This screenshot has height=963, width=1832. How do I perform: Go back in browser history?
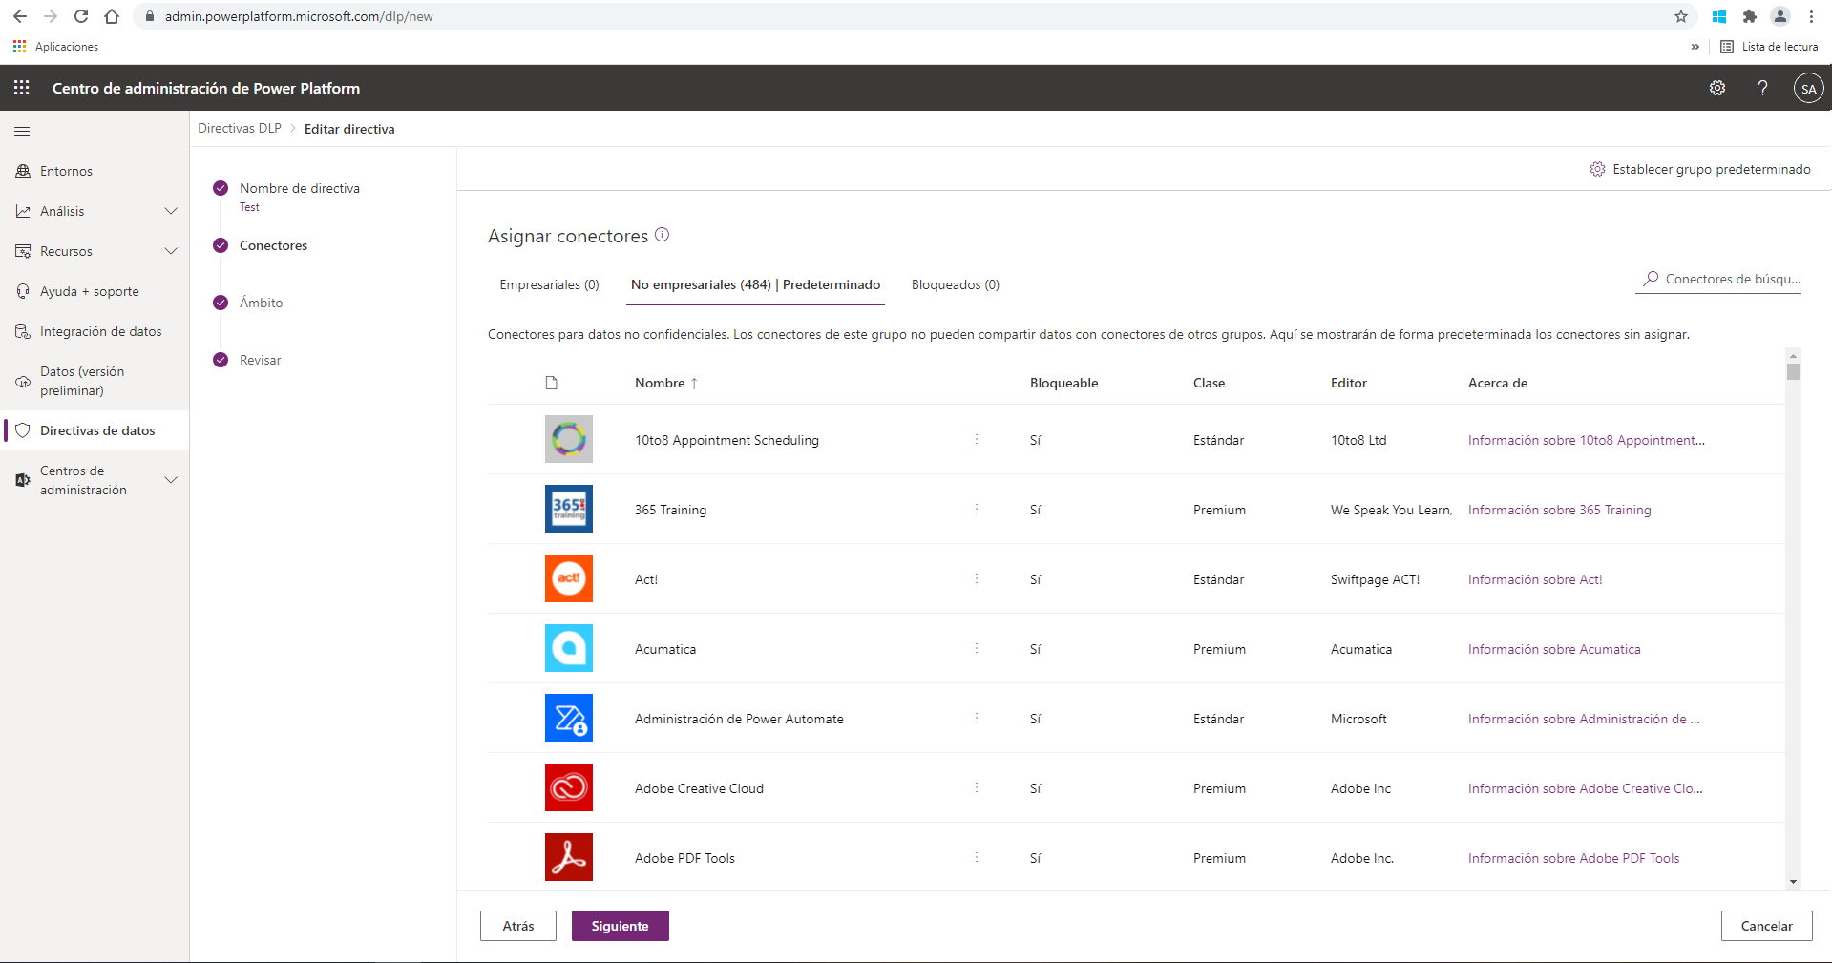pyautogui.click(x=20, y=16)
